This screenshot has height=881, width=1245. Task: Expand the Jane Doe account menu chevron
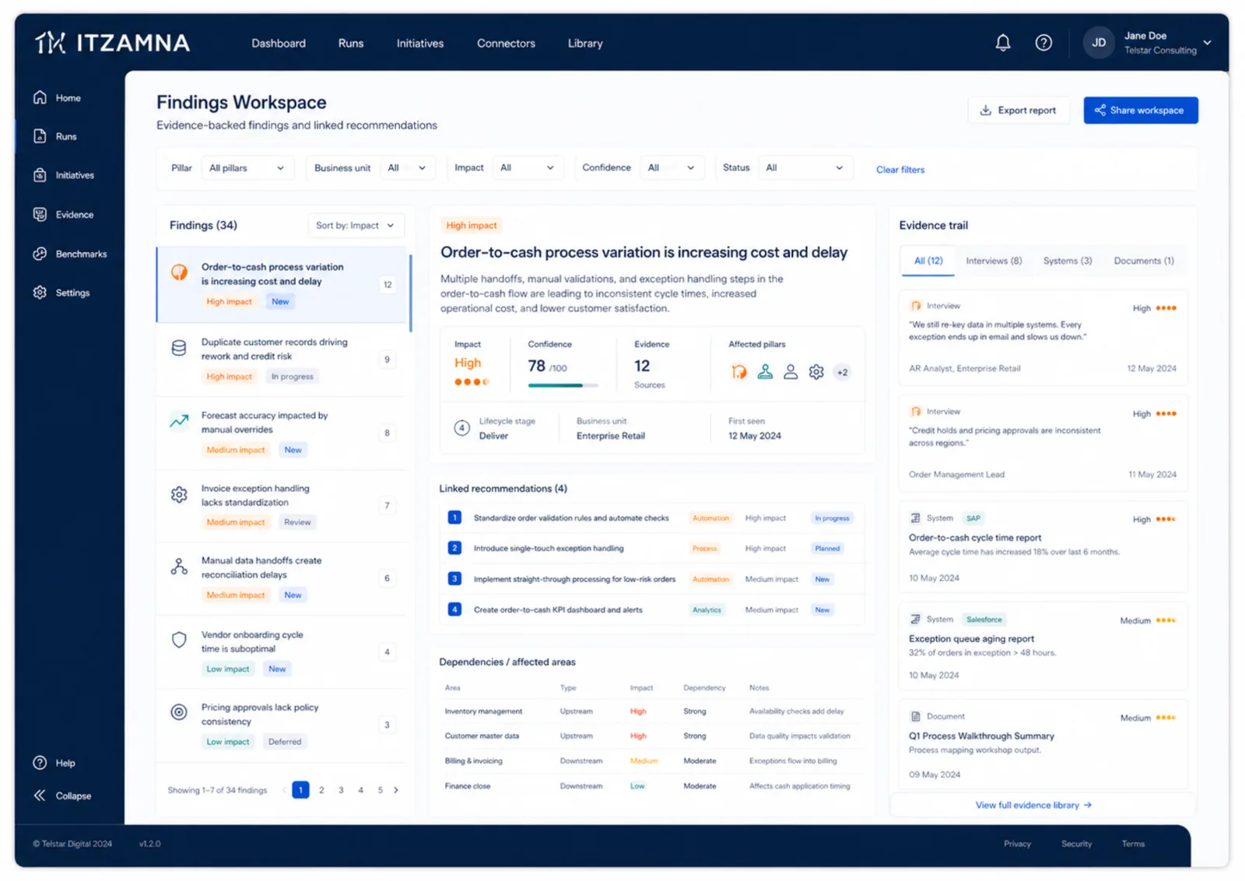point(1207,43)
